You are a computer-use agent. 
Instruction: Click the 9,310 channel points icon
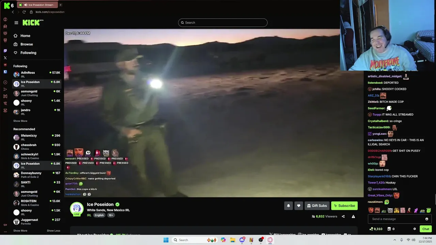pyautogui.click(x=371, y=229)
